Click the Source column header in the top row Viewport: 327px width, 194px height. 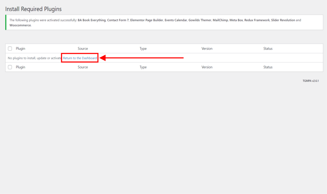83,48
